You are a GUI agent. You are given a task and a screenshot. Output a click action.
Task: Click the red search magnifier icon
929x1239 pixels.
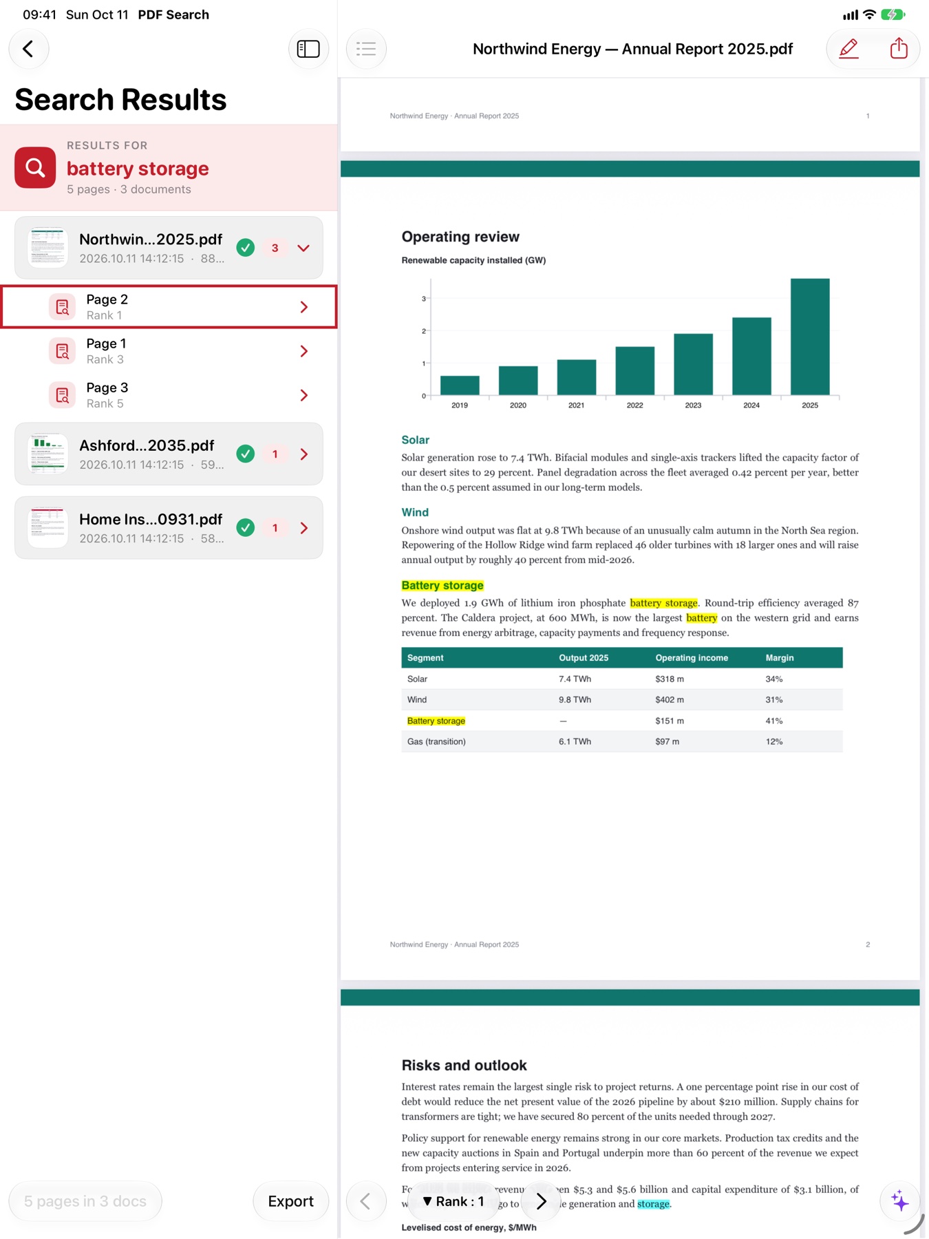point(35,167)
